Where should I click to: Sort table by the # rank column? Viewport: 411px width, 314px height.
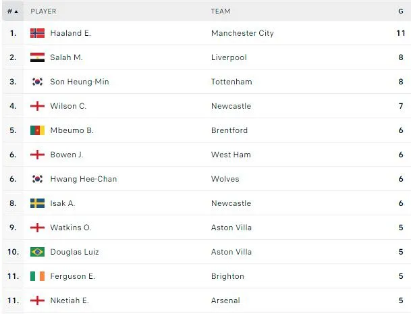(x=12, y=11)
